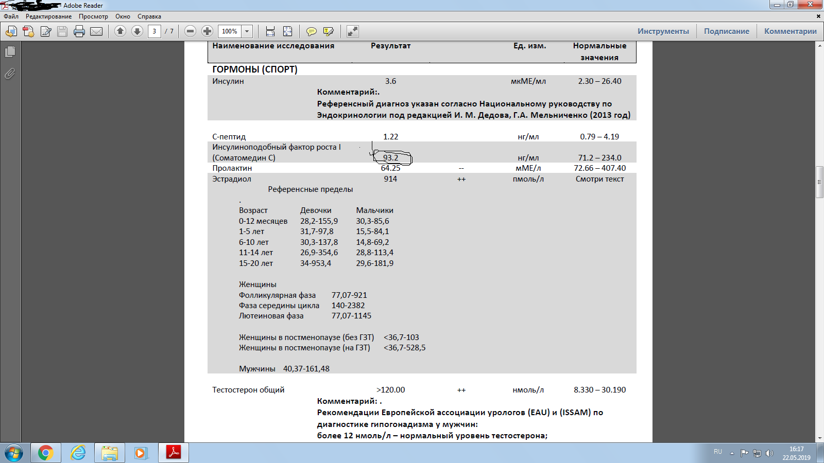This screenshot has width=824, height=463.
Task: Expand the zoom level dropdown
Action: pos(247,31)
